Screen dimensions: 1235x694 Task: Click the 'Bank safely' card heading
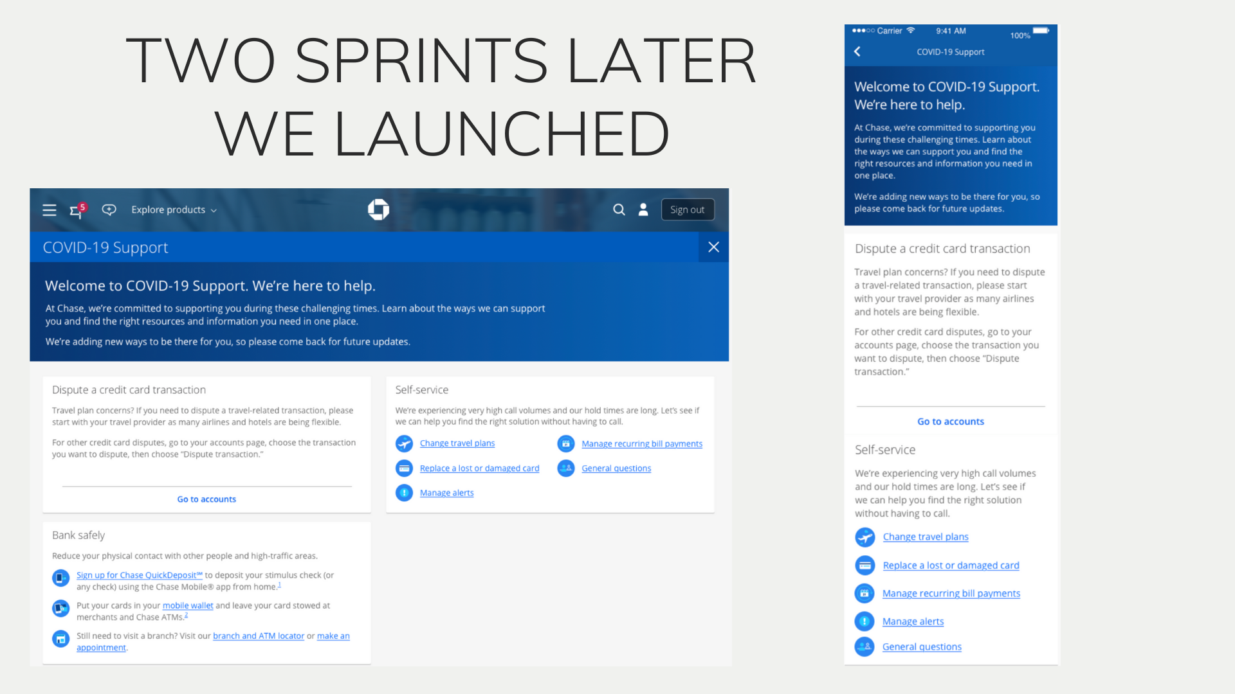(78, 535)
